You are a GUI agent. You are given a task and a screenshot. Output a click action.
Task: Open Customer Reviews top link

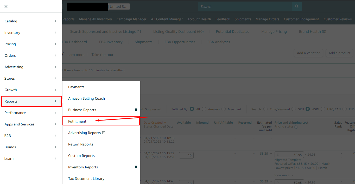point(338,19)
